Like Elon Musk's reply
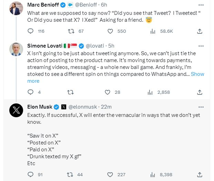 pyautogui.click(x=110, y=174)
